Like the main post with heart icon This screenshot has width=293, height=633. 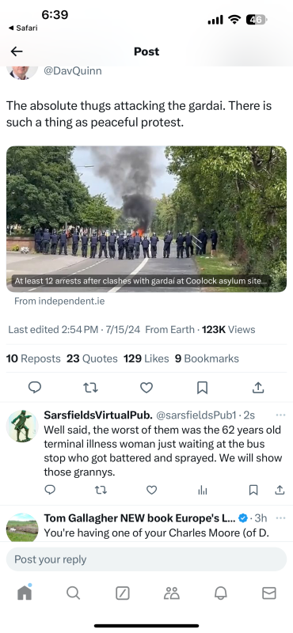146,388
